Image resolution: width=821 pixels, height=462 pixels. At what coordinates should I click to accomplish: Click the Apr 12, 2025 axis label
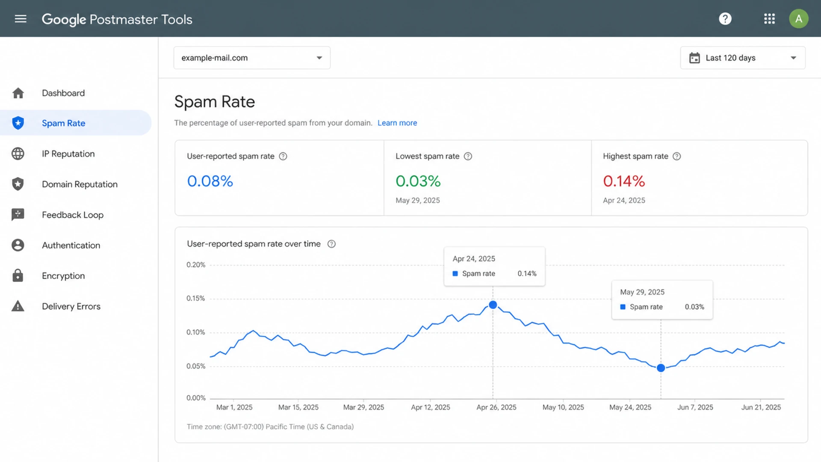pos(431,407)
